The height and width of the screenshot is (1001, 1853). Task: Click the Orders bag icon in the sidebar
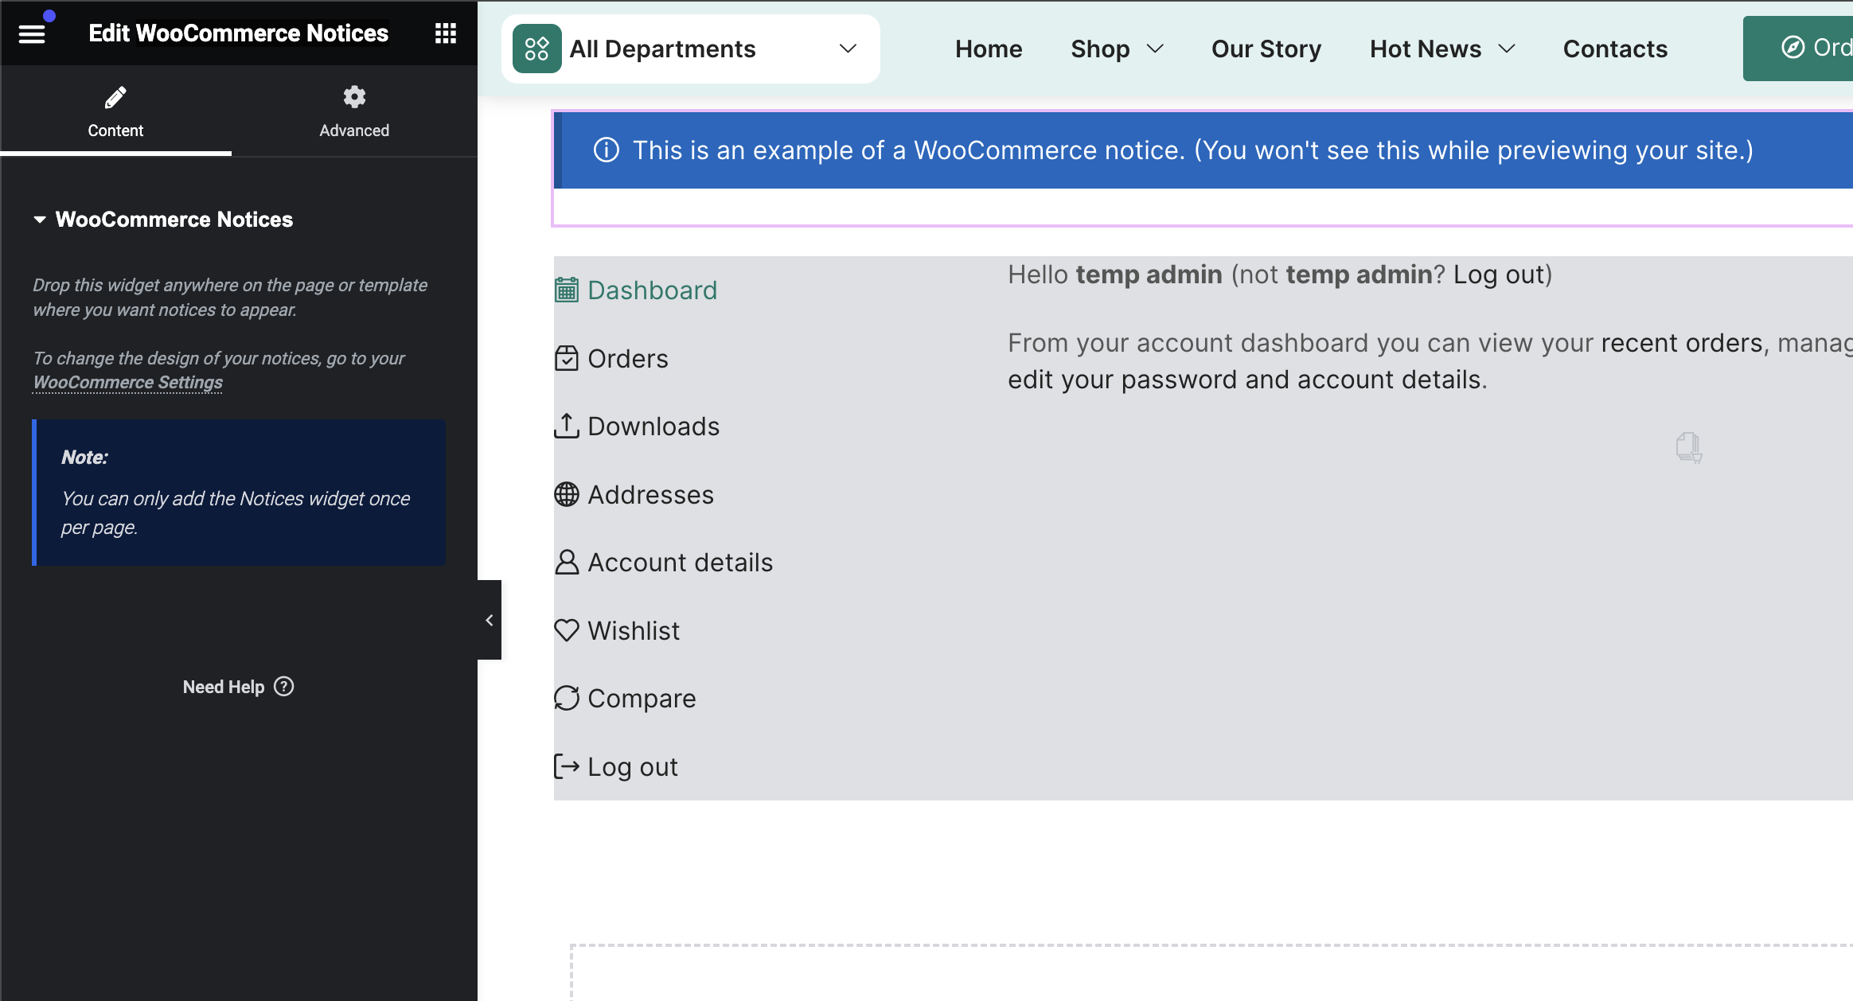(x=567, y=359)
